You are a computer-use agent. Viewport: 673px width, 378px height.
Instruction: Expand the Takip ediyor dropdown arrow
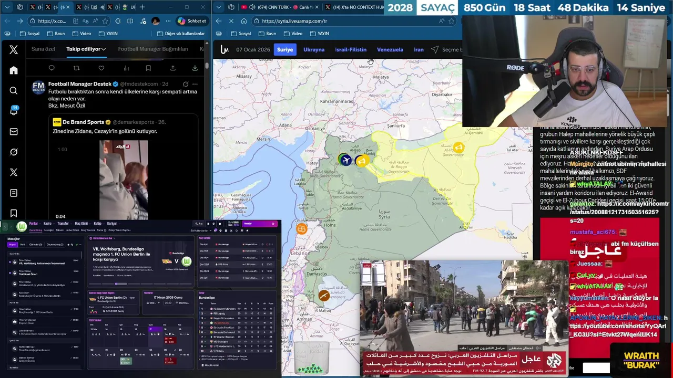[104, 49]
